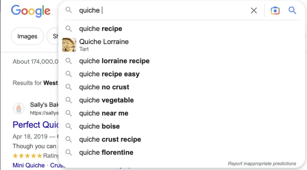This screenshot has width=307, height=170.
Task: Click the Quiche Lorraine tart thumbnail
Action: (x=69, y=45)
